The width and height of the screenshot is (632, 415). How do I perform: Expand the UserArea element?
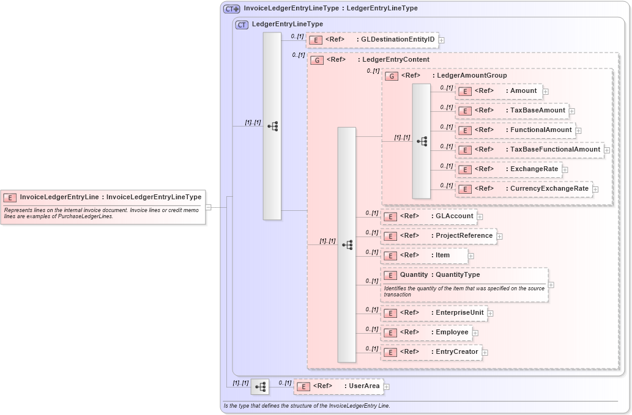point(387,386)
